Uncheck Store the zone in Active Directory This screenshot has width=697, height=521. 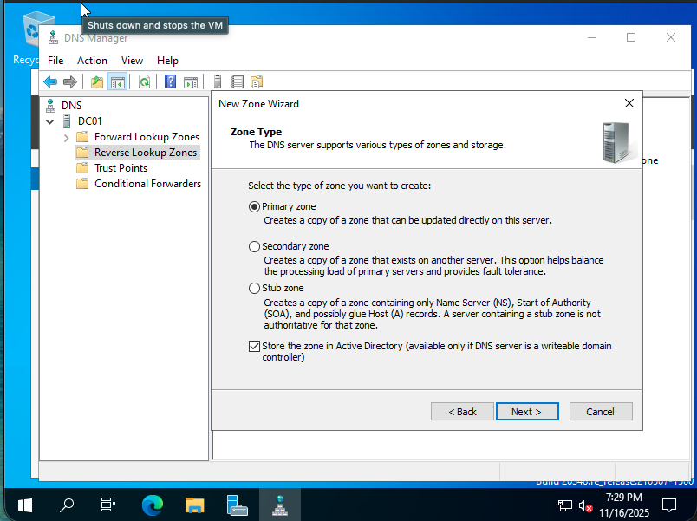pyautogui.click(x=254, y=346)
